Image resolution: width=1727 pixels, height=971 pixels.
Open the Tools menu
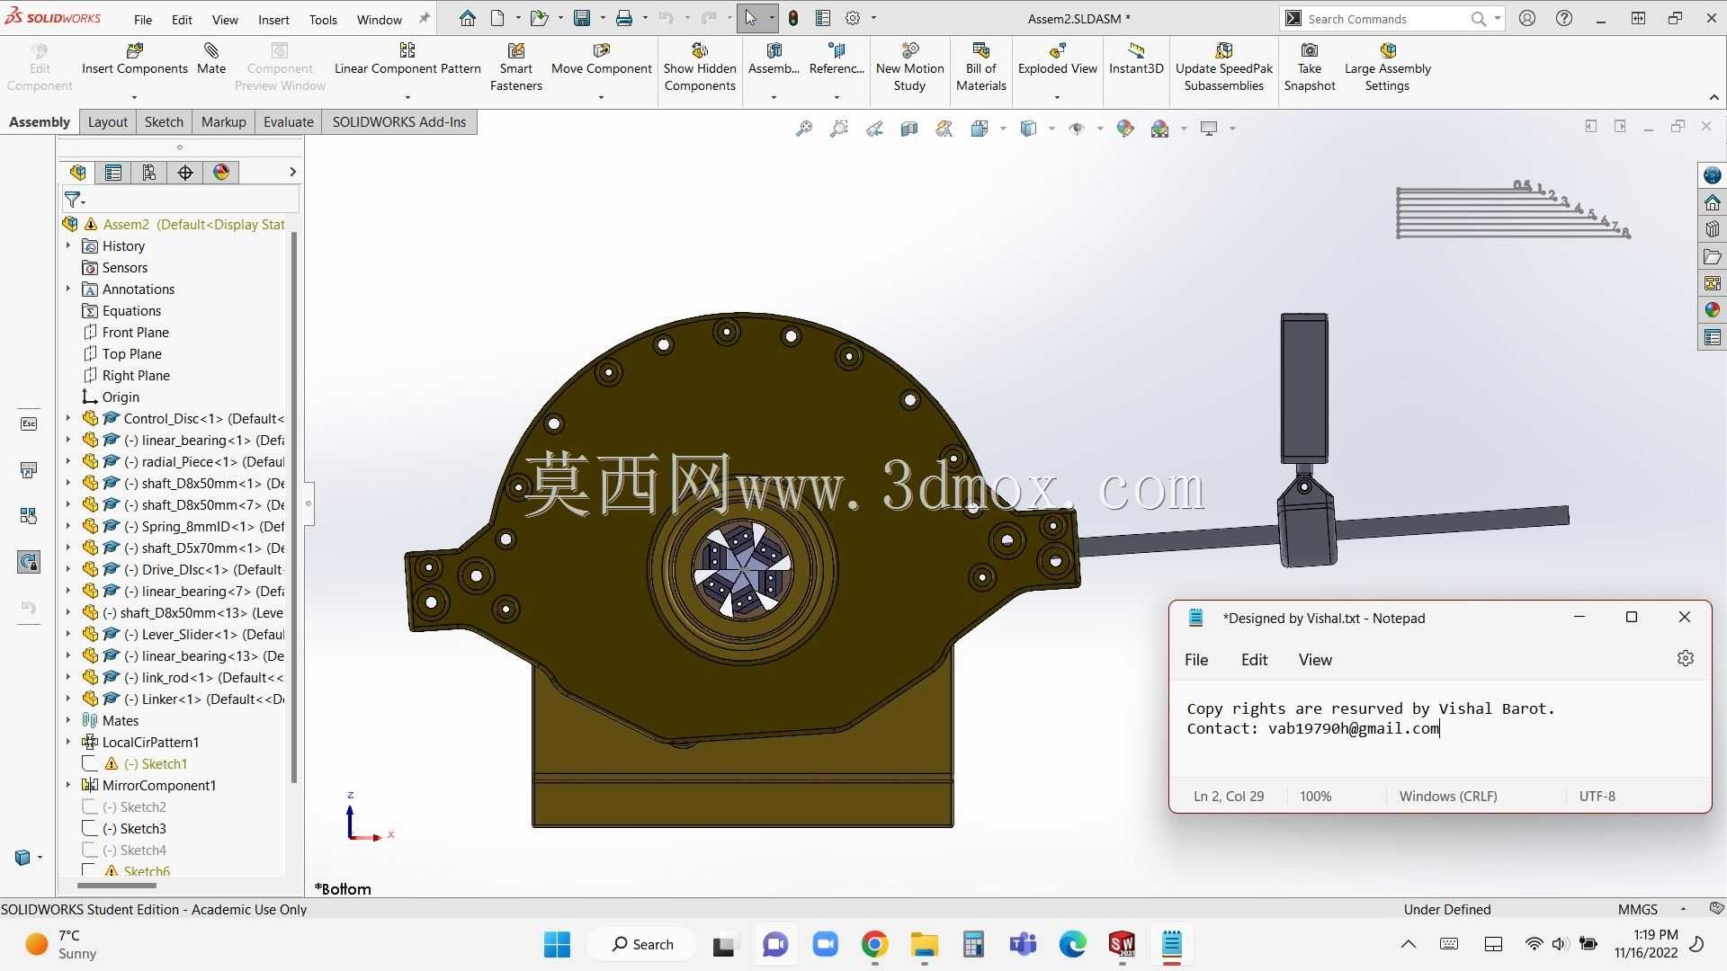point(323,19)
